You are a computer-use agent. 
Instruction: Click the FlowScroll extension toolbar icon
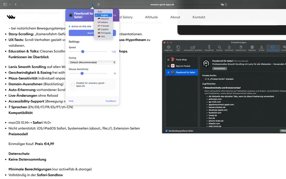tap(92, 4)
